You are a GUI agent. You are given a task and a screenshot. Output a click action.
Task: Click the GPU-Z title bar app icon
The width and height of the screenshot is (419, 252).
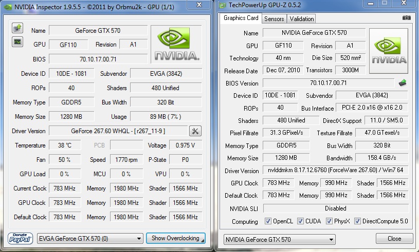[222, 5]
